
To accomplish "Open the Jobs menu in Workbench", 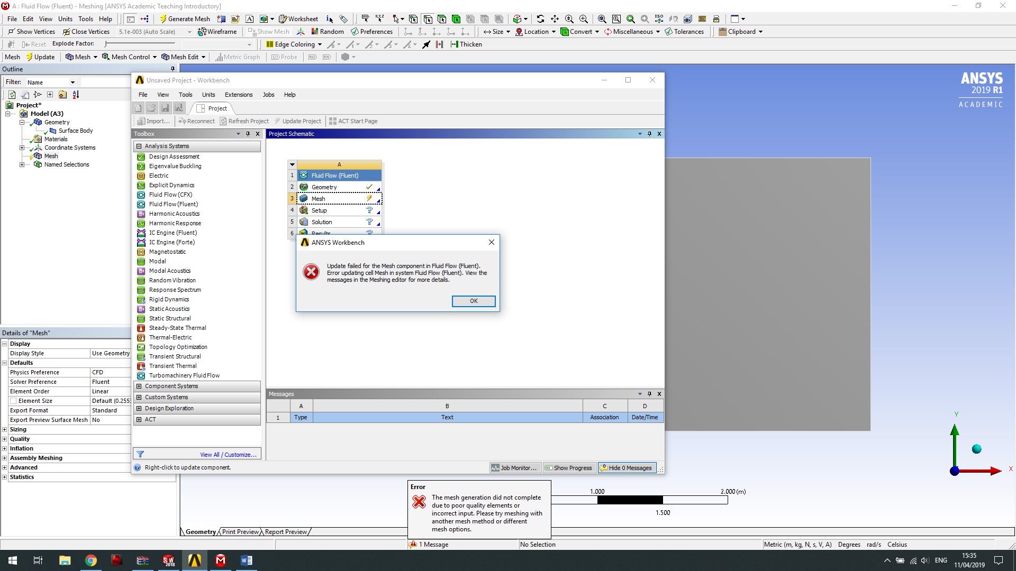I will point(268,95).
